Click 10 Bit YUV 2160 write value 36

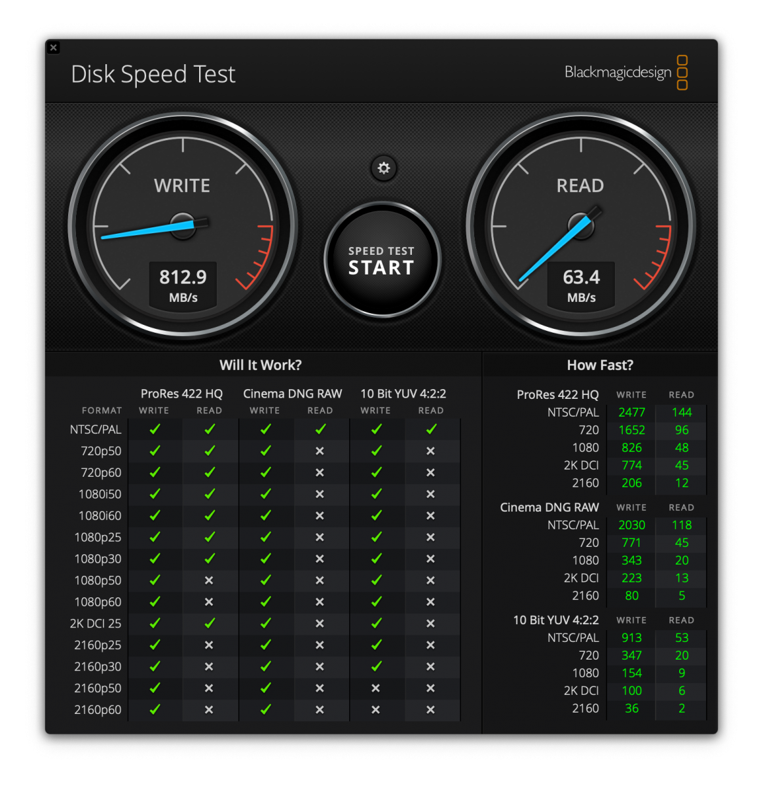click(x=631, y=708)
